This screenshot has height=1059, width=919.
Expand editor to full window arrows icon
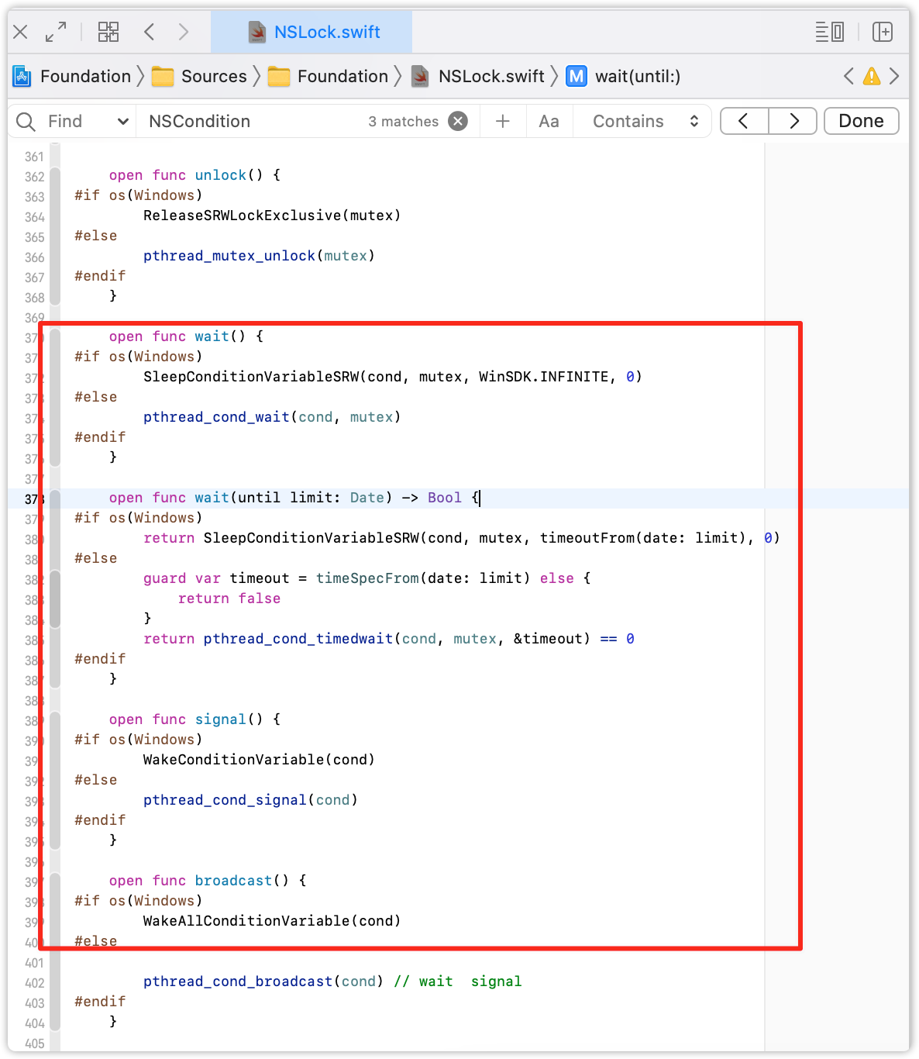[56, 32]
